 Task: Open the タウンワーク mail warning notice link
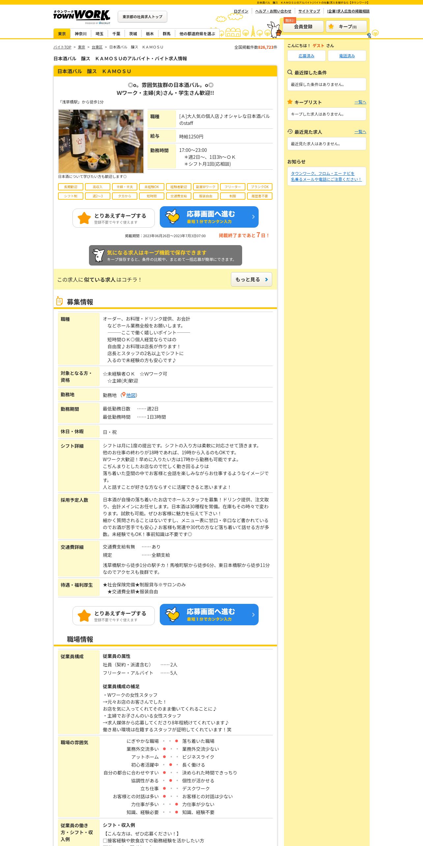tap(326, 176)
